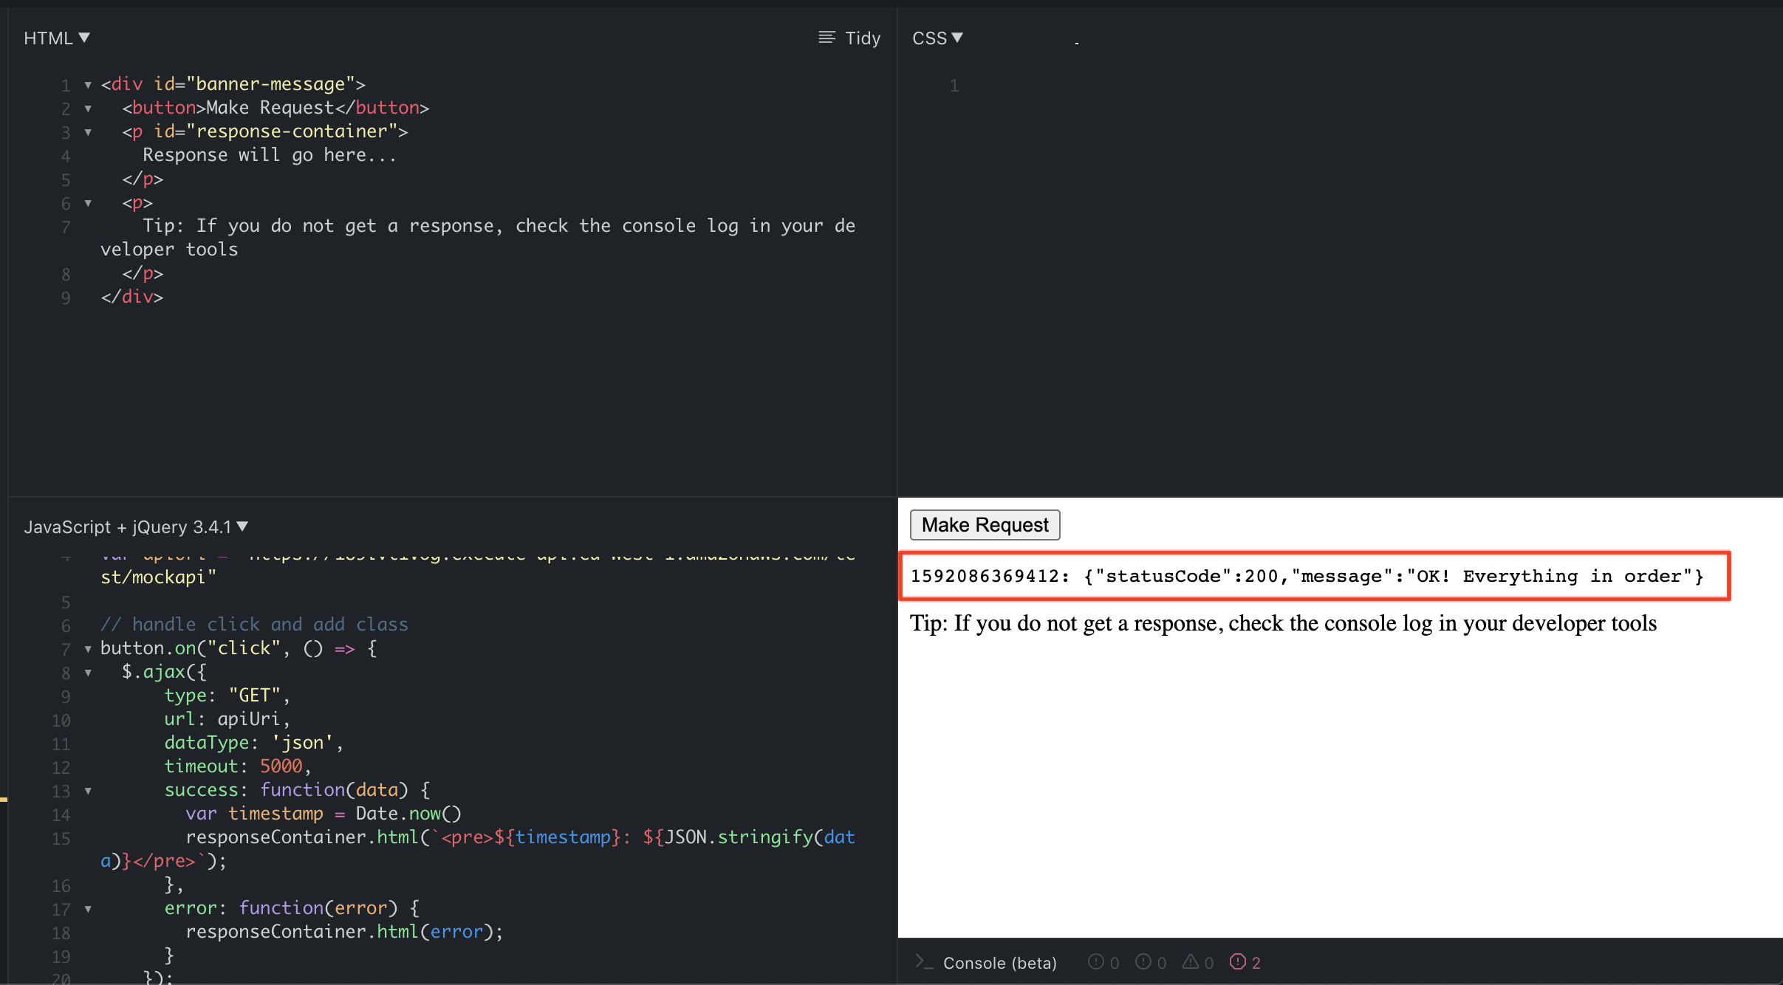Image resolution: width=1783 pixels, height=985 pixels.
Task: Collapse the $.ajax block on line 8
Action: tap(88, 673)
